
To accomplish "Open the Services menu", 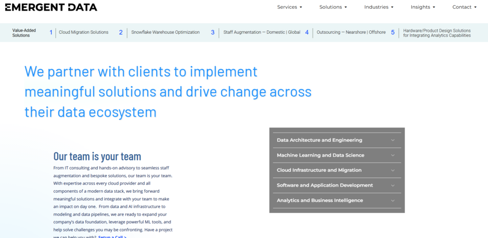I will [x=289, y=7].
